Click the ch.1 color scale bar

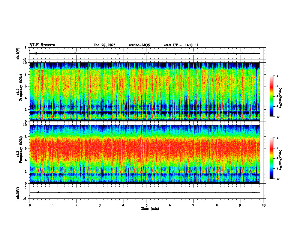point(271,96)
